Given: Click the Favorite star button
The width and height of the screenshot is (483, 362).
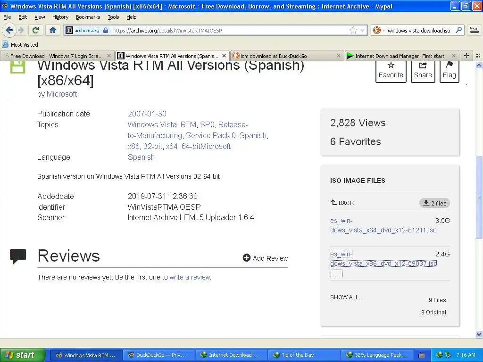Looking at the screenshot, I should [x=391, y=72].
